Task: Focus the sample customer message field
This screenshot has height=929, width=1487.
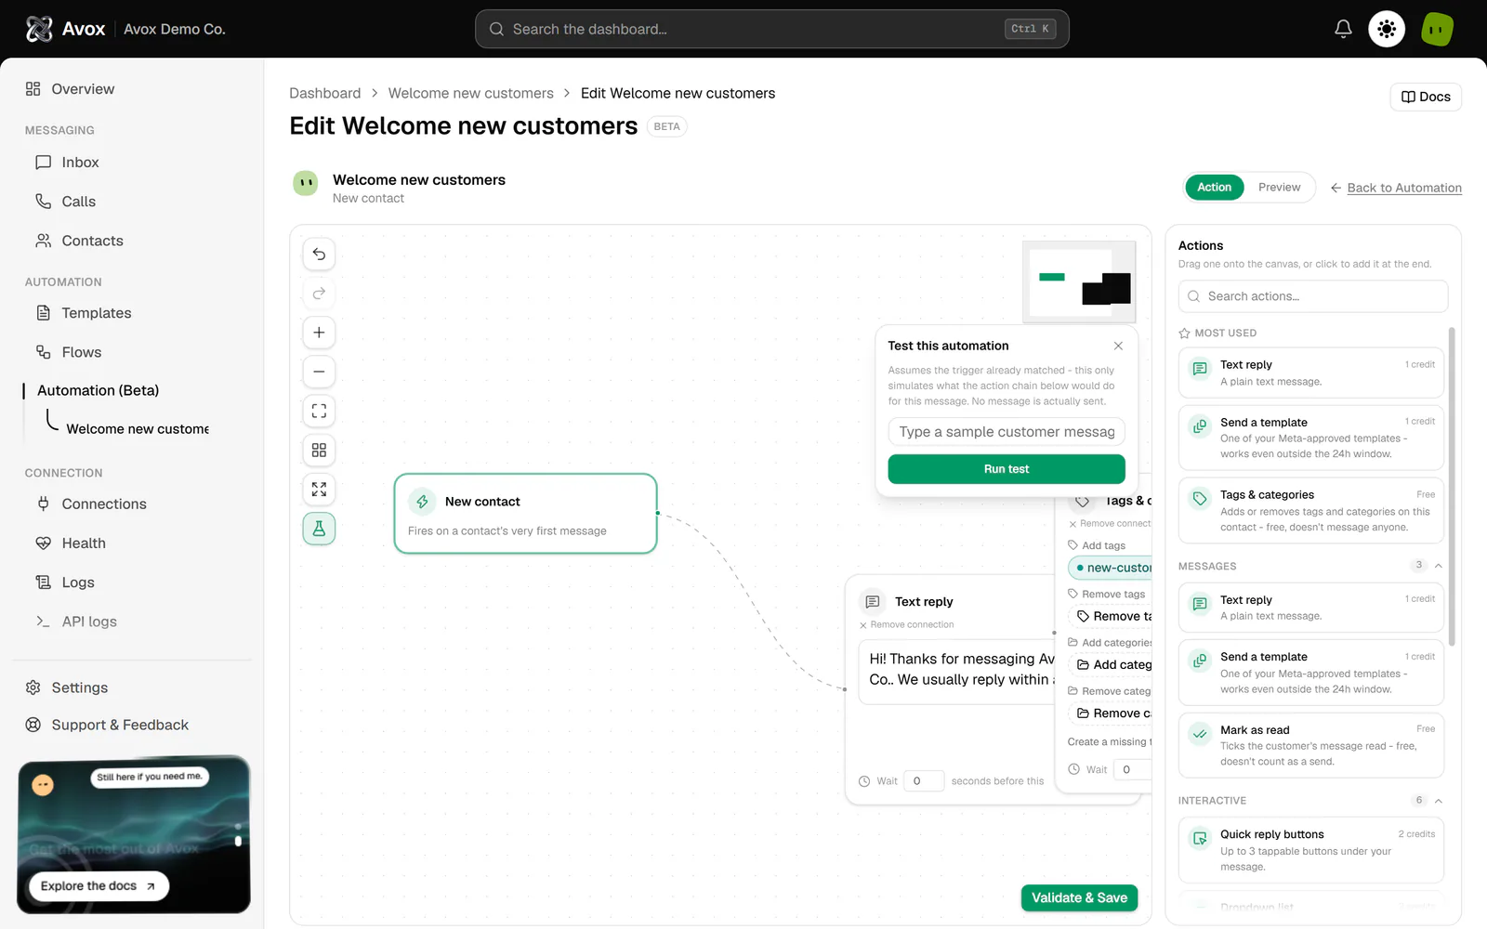Action: coord(1007,432)
